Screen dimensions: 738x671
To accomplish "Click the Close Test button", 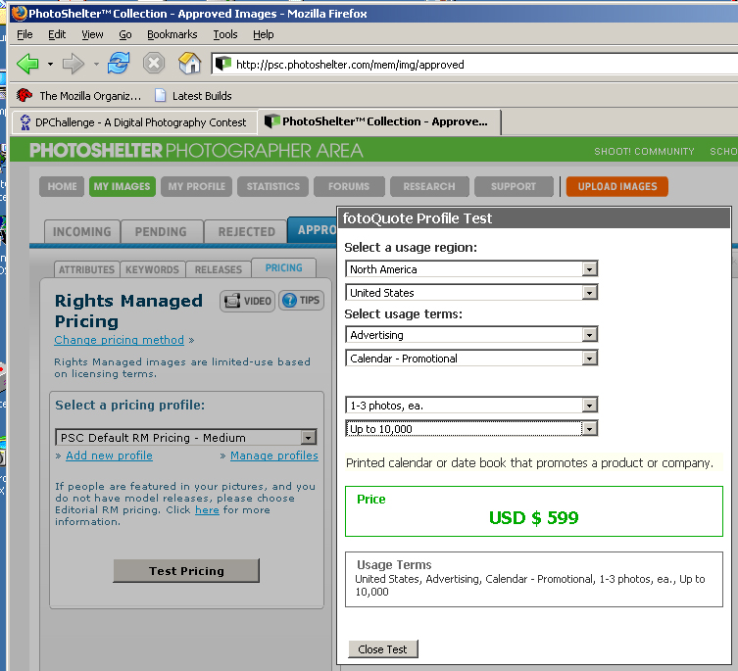I will pyautogui.click(x=382, y=649).
